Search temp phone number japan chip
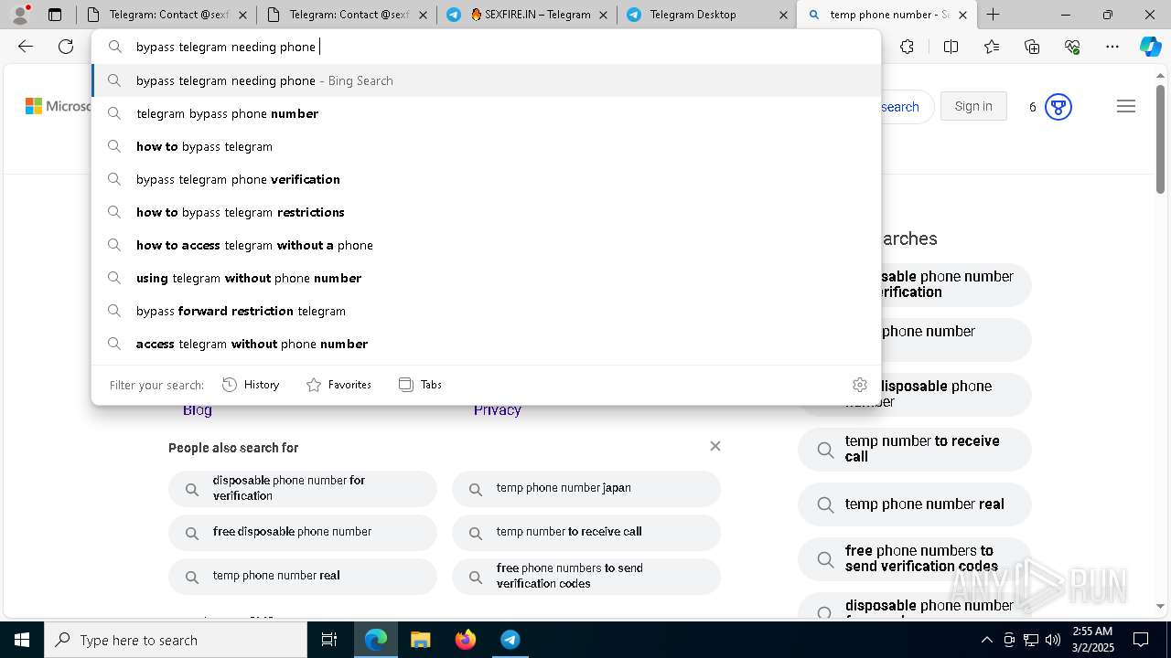The height and width of the screenshot is (658, 1171). 586,488
